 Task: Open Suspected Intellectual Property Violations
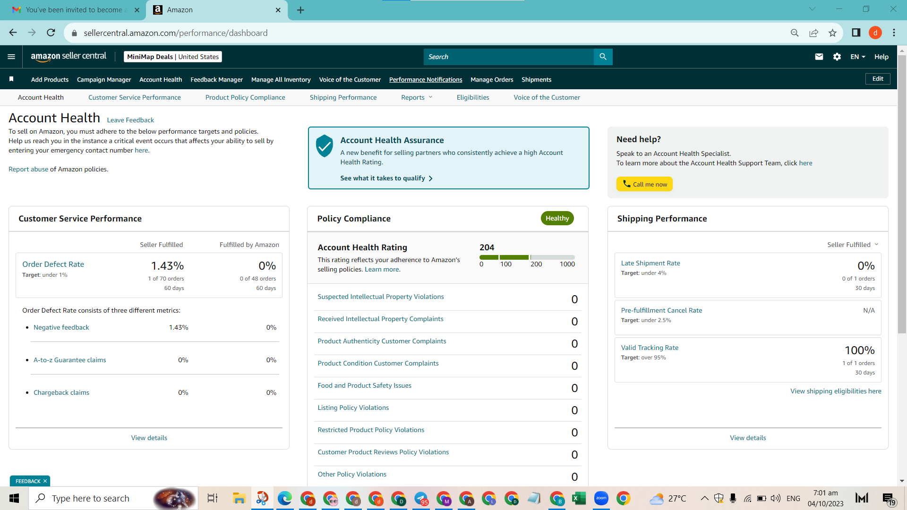point(381,297)
